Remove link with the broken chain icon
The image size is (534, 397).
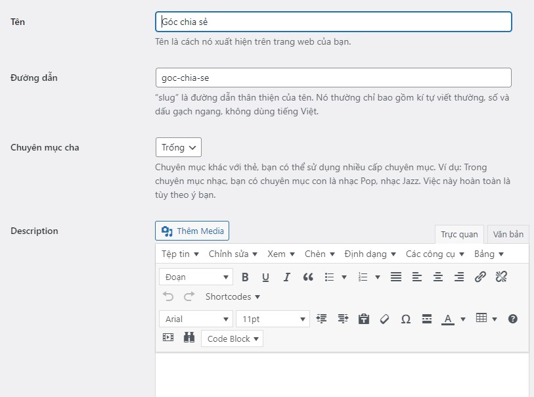(x=501, y=277)
